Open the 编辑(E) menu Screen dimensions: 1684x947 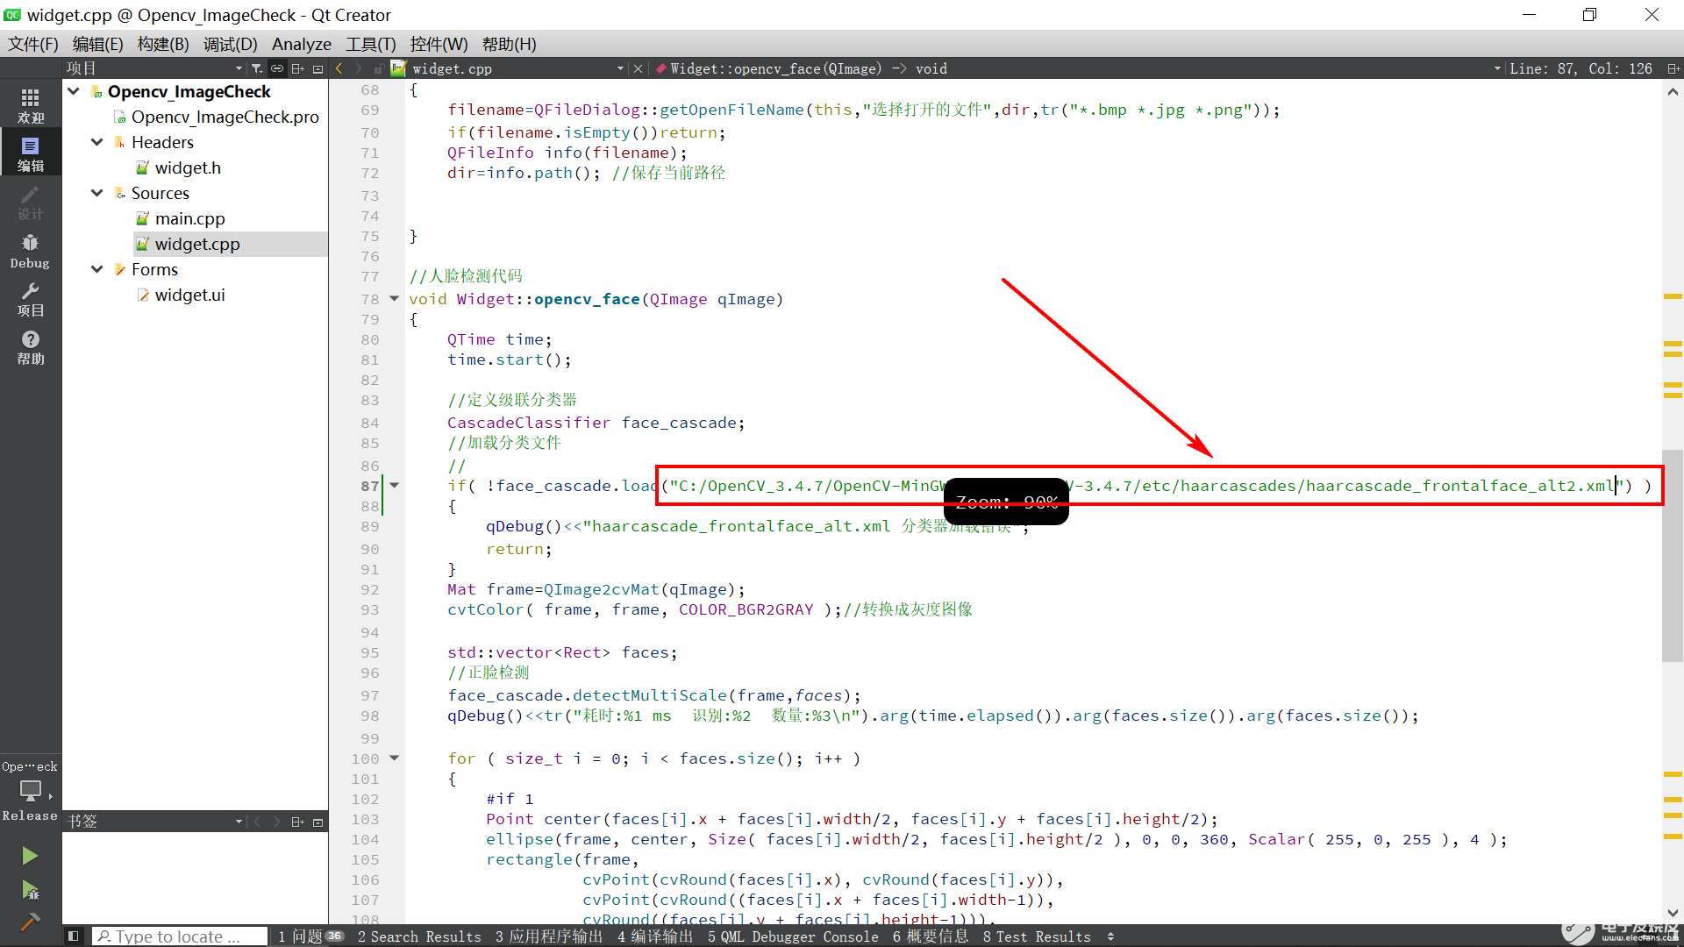point(97,44)
